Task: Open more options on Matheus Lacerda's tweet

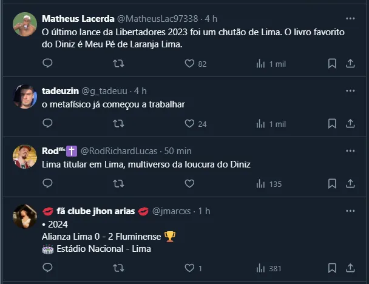Action: coord(350,18)
